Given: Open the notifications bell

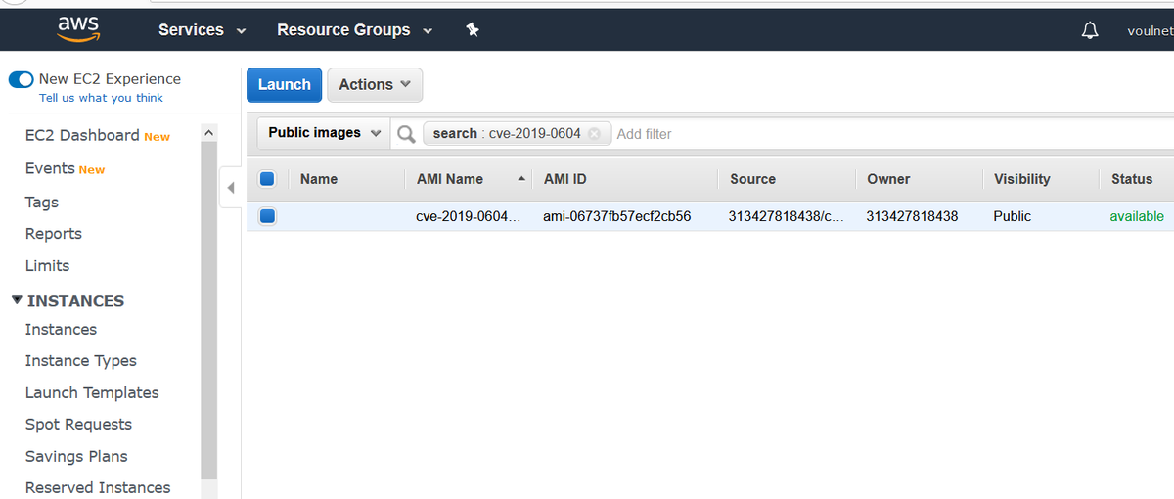Looking at the screenshot, I should coord(1089,30).
